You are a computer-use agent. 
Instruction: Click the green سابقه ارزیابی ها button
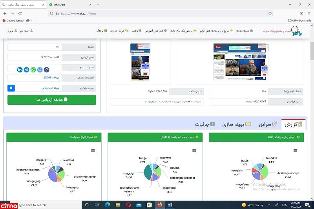point(51,100)
